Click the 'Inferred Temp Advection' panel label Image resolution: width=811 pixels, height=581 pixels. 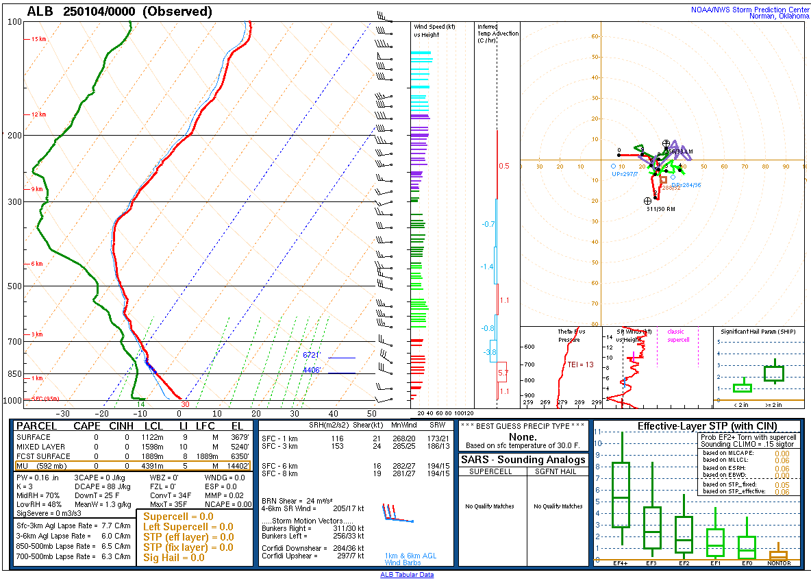[x=497, y=33]
